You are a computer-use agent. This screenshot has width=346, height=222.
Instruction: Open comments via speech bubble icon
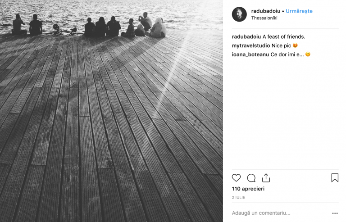[251, 178]
